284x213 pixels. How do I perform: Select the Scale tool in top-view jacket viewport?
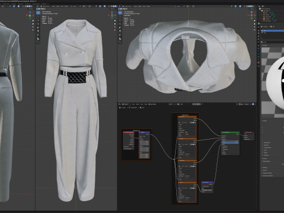[x=120, y=27]
